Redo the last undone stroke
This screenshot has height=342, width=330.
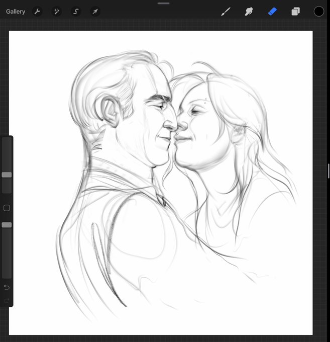(7, 301)
